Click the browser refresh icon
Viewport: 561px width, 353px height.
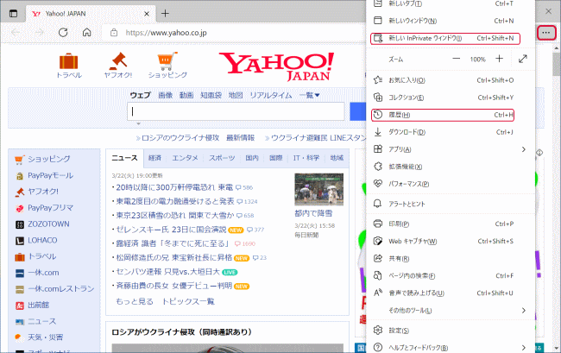click(x=63, y=33)
